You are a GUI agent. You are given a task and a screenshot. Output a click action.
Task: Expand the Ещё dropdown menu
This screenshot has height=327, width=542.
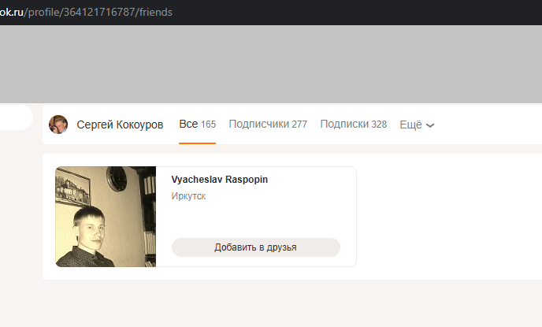tap(417, 124)
